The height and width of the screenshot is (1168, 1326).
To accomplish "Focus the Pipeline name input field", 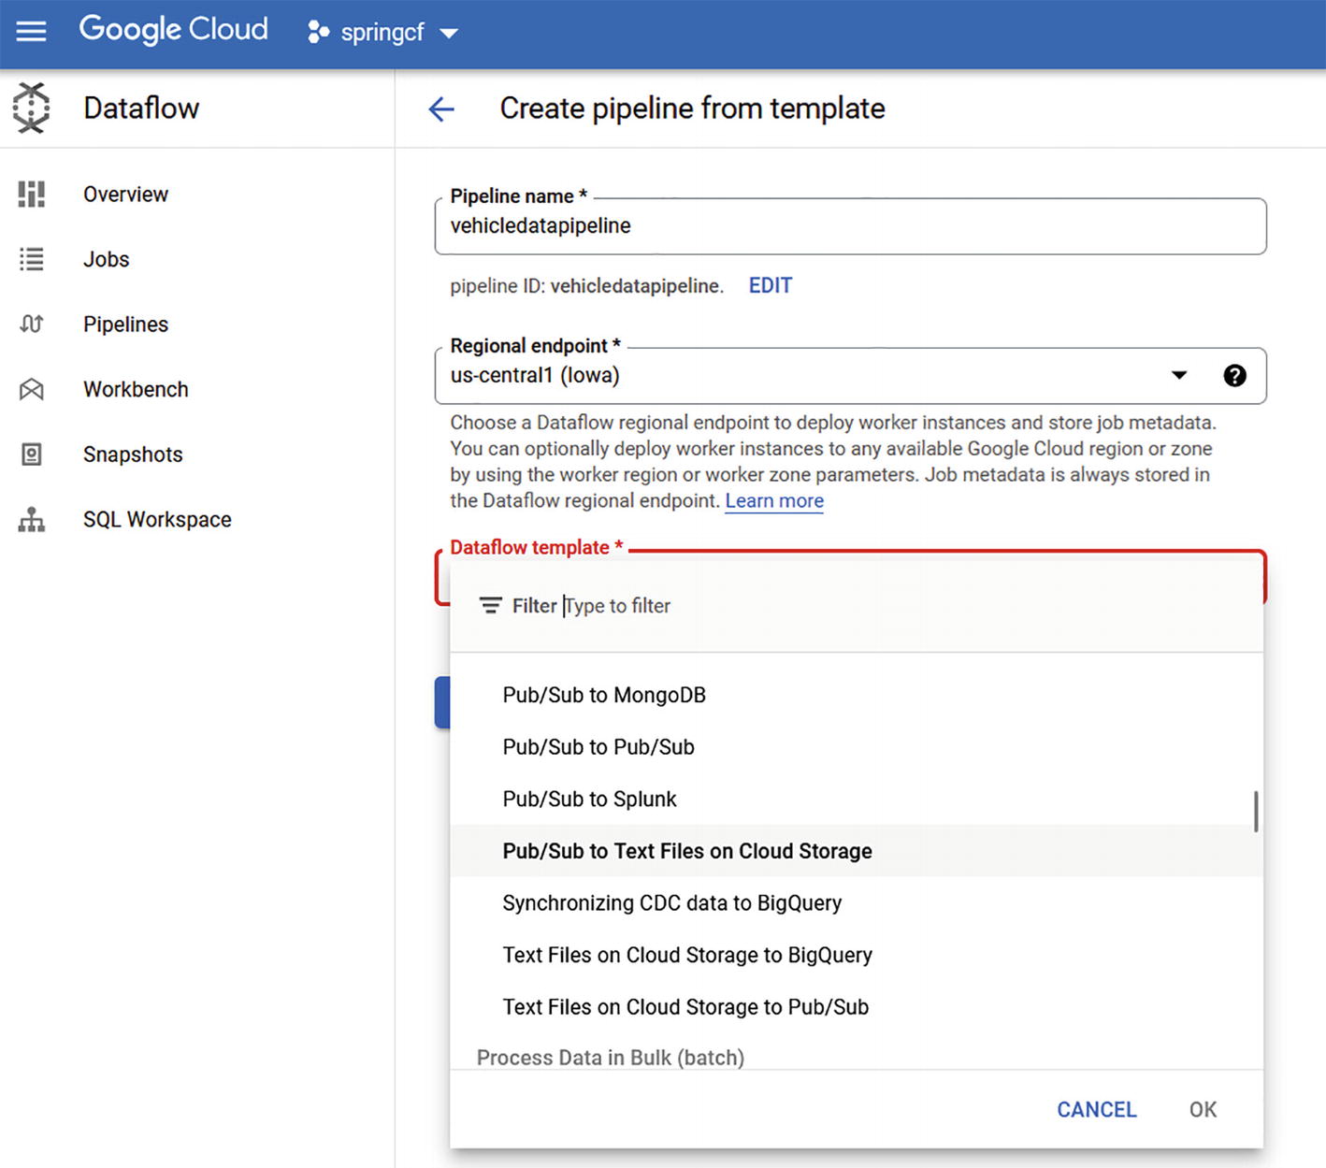I will click(849, 226).
